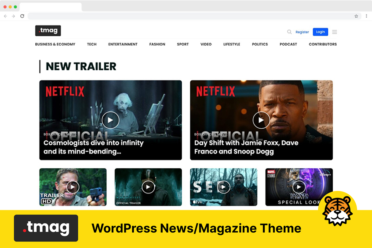Play the Cosmologists trailer video

[x=110, y=120]
